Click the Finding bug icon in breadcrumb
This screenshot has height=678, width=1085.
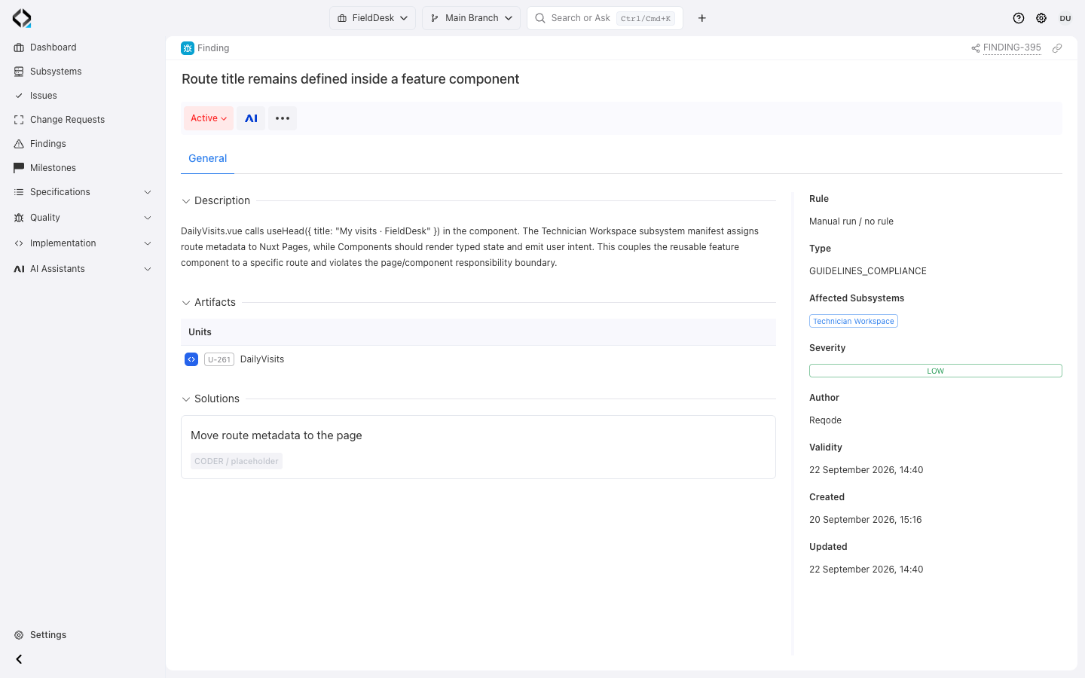tap(188, 48)
